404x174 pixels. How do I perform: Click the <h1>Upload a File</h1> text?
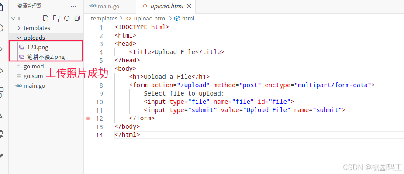coord(169,77)
